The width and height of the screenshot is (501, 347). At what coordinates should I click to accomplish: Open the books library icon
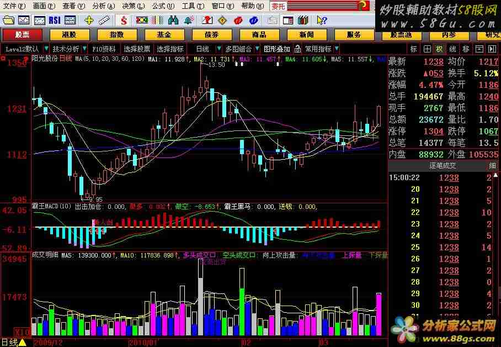(303, 20)
